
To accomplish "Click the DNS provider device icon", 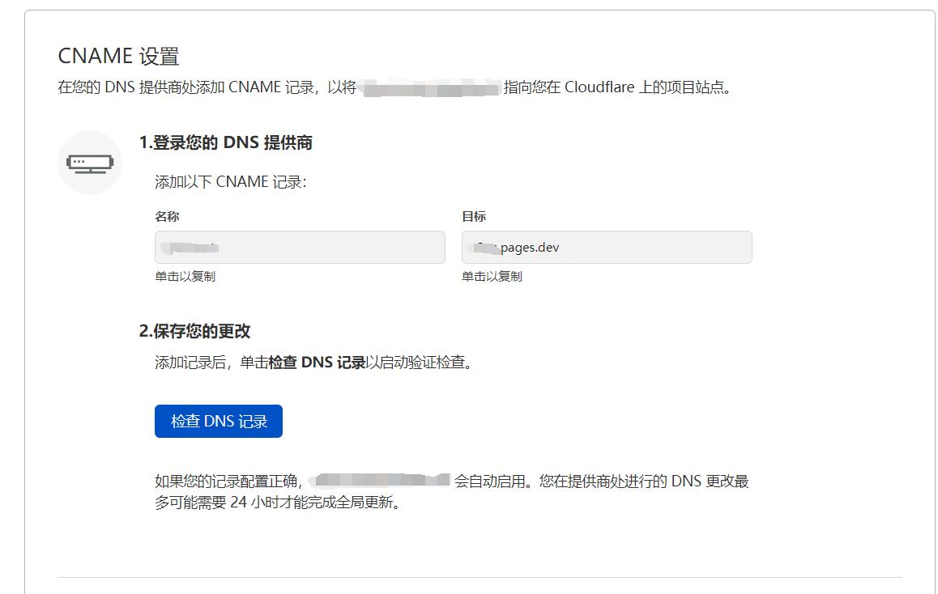I will (x=90, y=163).
